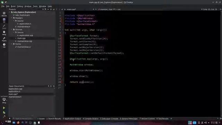Build project with the hammer icon
222x125 pixels.
point(4,117)
